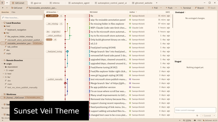Click the GitComet v0.2.0 version label

coord(210,121)
